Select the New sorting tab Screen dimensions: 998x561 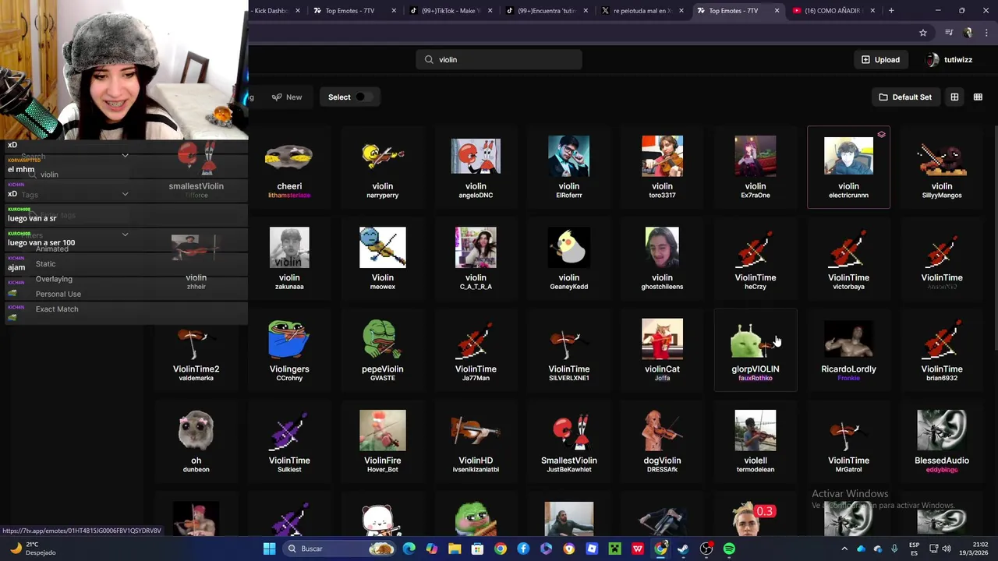(287, 97)
